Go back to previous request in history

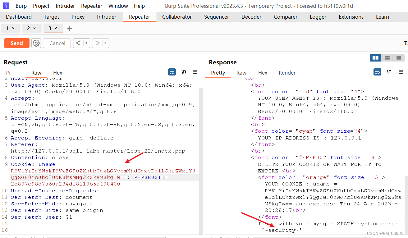[x=79, y=43]
